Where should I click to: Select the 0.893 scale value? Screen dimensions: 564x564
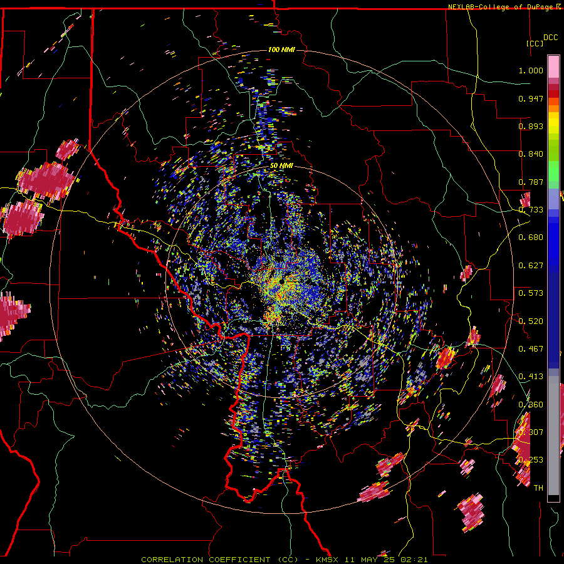pyautogui.click(x=531, y=126)
